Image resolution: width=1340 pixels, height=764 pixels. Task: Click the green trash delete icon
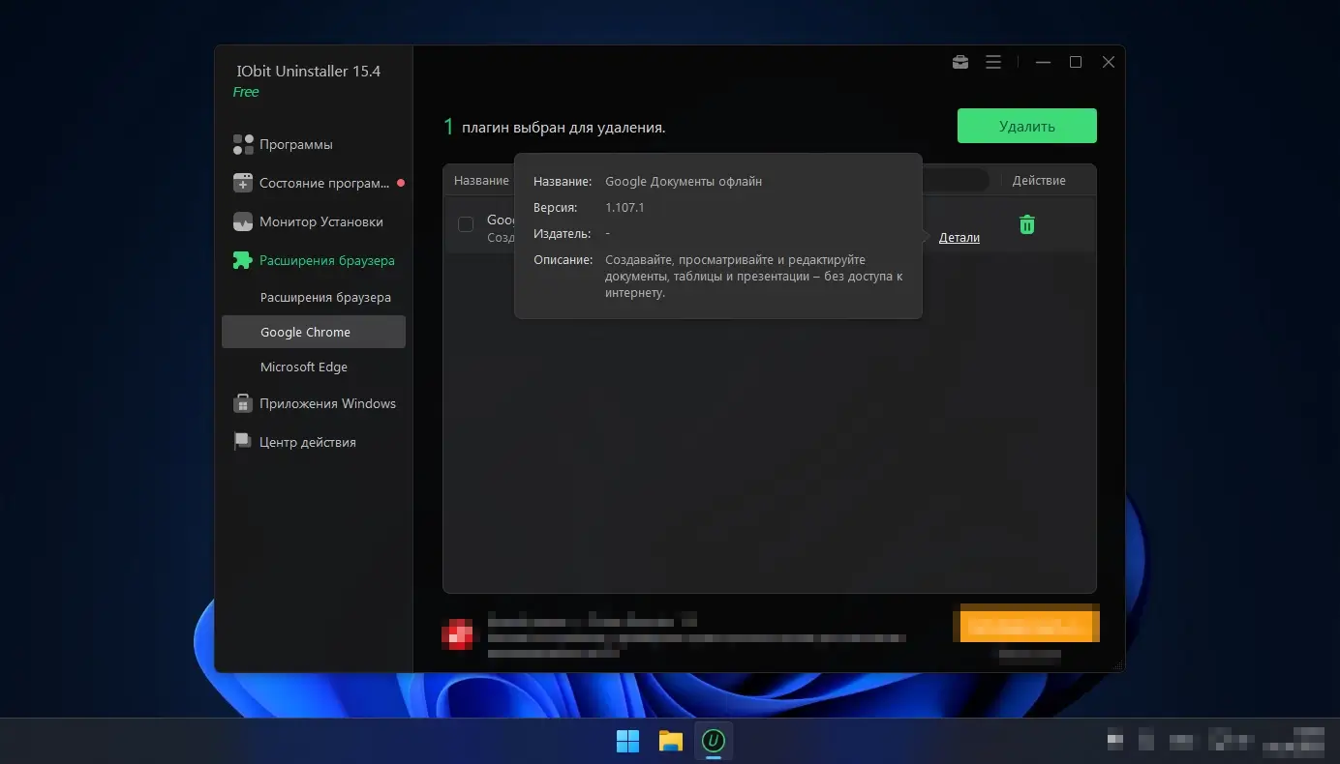click(x=1027, y=224)
